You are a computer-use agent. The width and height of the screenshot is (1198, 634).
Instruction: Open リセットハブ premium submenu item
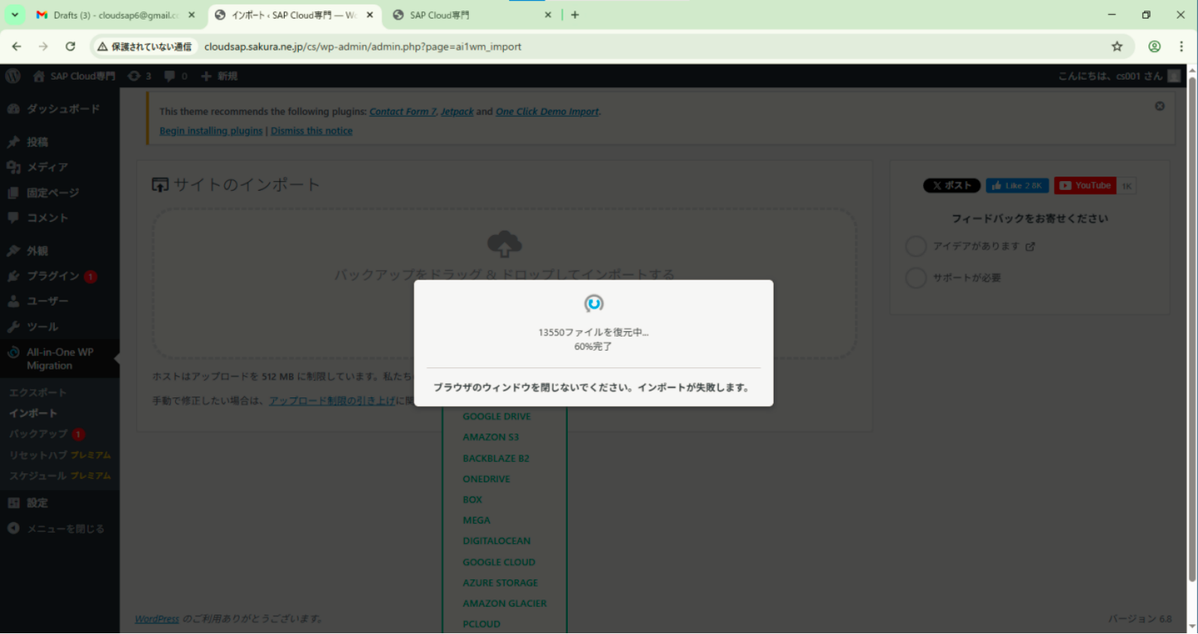tap(60, 455)
